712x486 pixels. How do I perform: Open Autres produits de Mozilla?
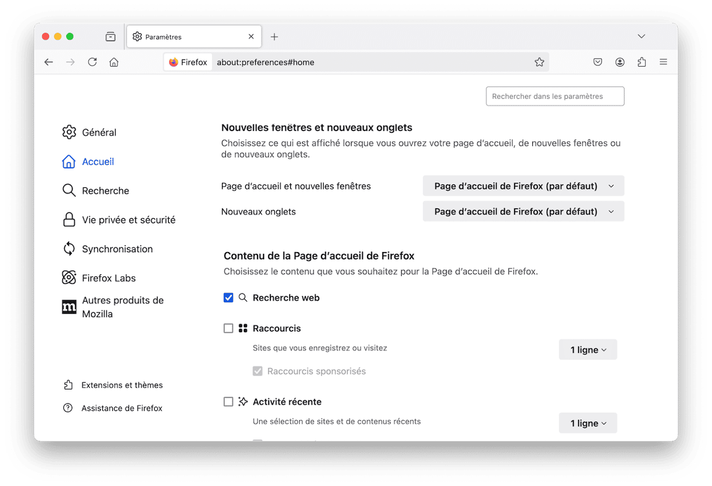coord(124,307)
